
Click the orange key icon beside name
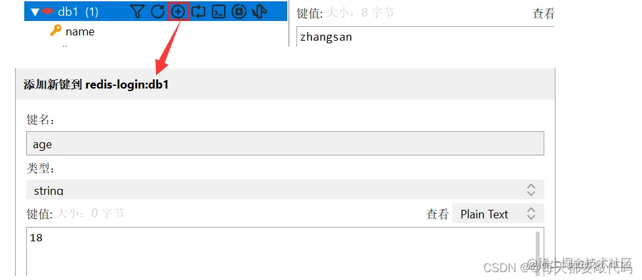click(x=56, y=31)
